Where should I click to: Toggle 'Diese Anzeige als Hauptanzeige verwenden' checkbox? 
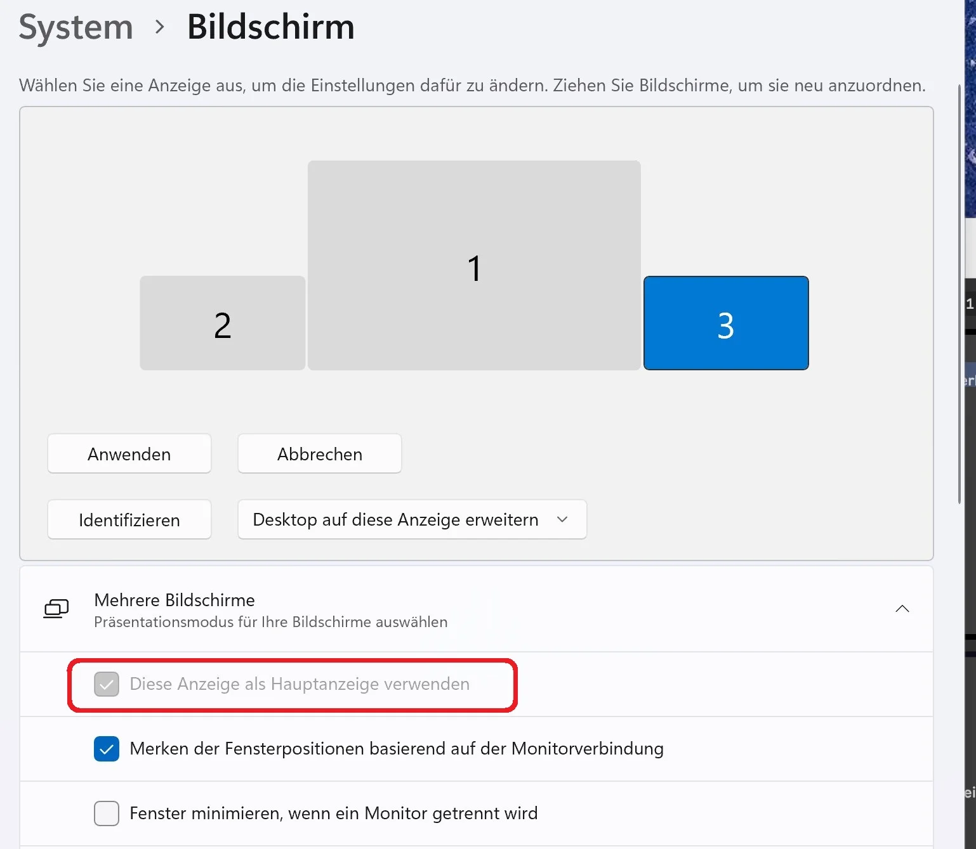pyautogui.click(x=107, y=684)
